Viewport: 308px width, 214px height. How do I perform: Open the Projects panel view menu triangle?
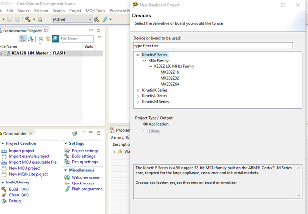pyautogui.click(x=99, y=37)
